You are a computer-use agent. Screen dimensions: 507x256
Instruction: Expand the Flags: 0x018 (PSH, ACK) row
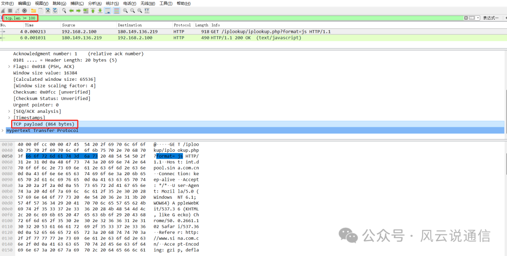(9, 67)
